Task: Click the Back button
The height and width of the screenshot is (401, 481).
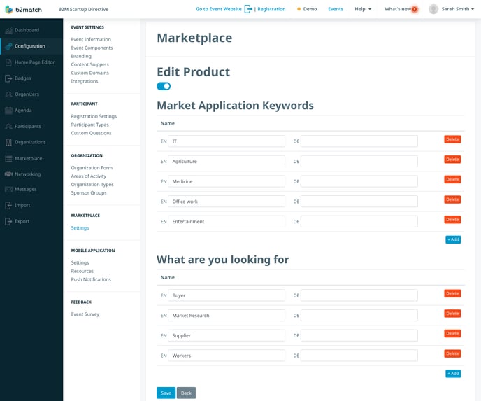Action: click(186, 393)
